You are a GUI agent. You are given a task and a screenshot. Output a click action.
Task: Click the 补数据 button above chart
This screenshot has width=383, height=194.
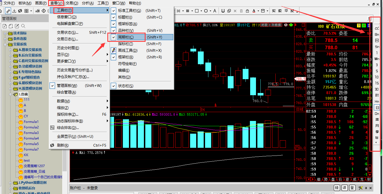point(276,25)
